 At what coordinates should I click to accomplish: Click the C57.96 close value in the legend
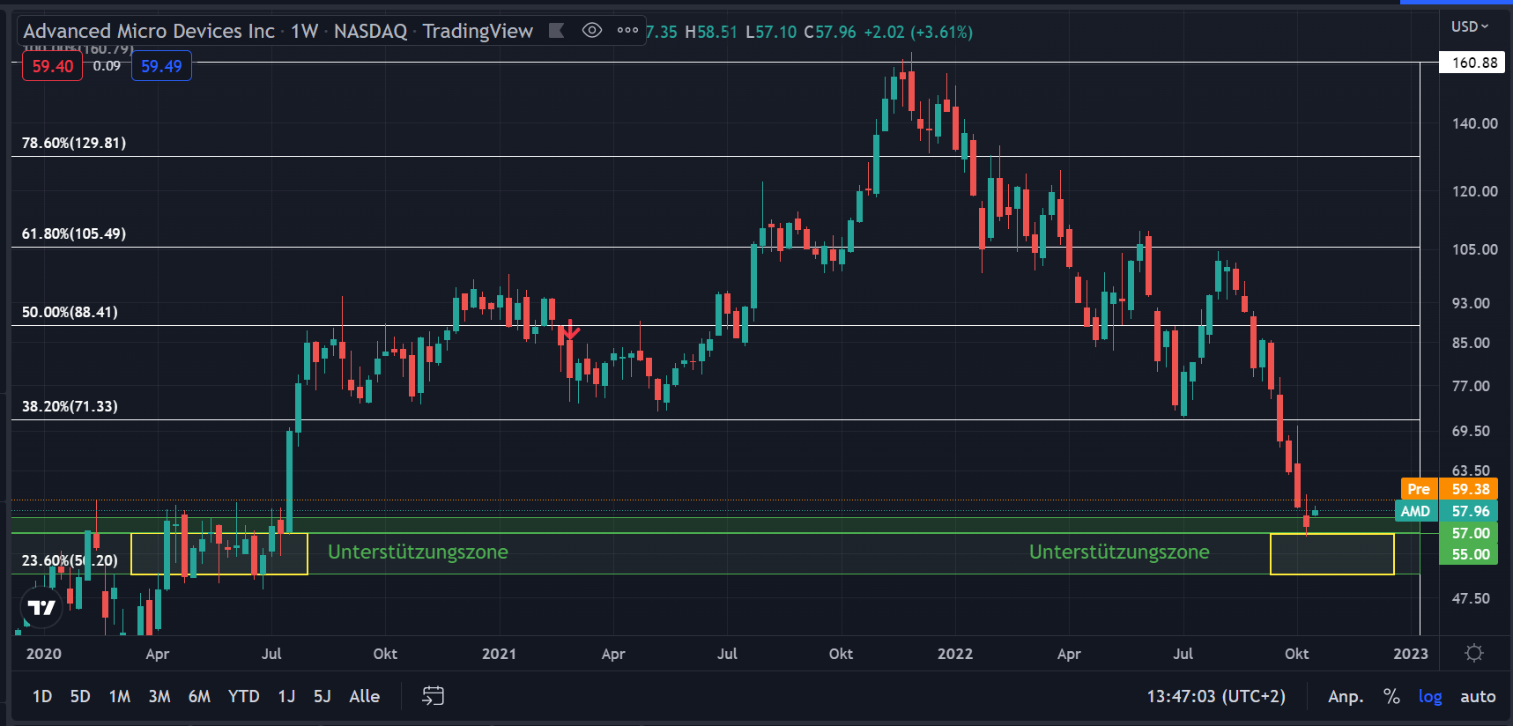(830, 32)
